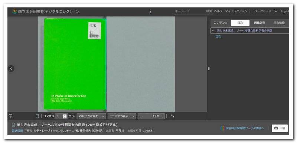Image resolution: width=297 pixels, height=143 pixels.
Task: Open the 右から左に進む direction dropdown
Action: coord(91,116)
